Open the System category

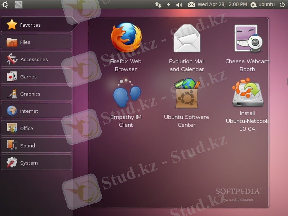(36, 163)
